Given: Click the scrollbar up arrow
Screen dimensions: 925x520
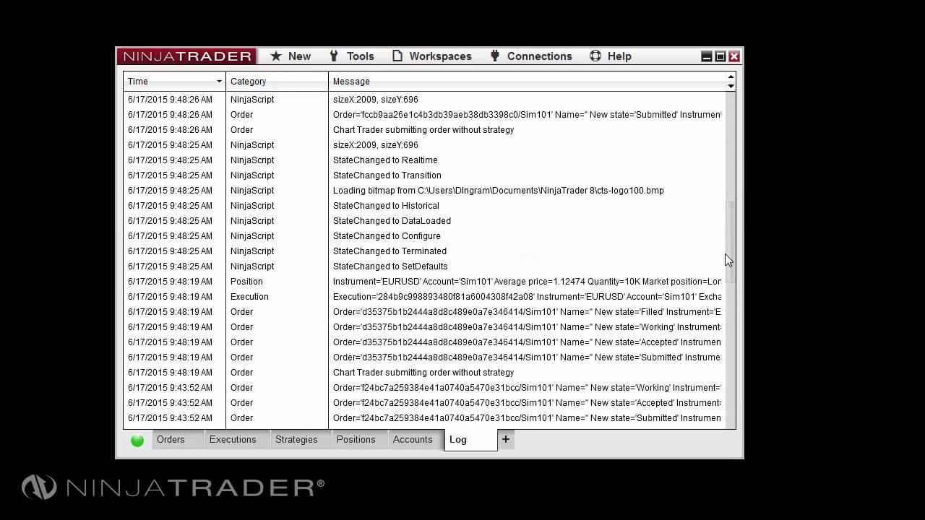Looking at the screenshot, I should [731, 77].
